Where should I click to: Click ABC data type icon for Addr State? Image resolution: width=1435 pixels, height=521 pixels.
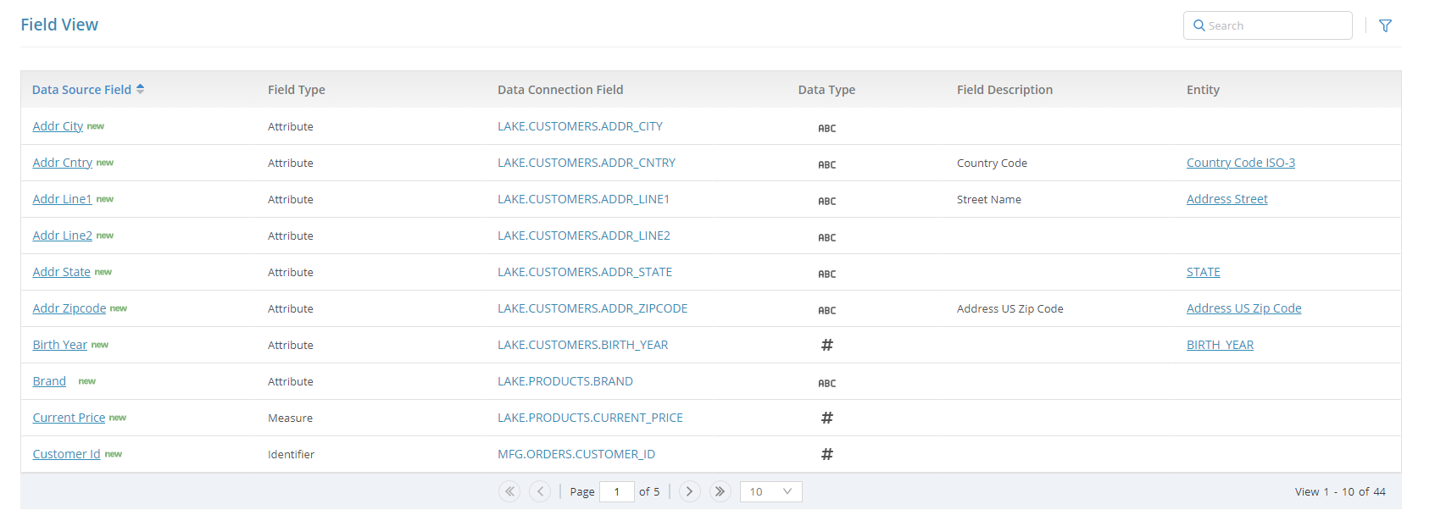click(827, 274)
